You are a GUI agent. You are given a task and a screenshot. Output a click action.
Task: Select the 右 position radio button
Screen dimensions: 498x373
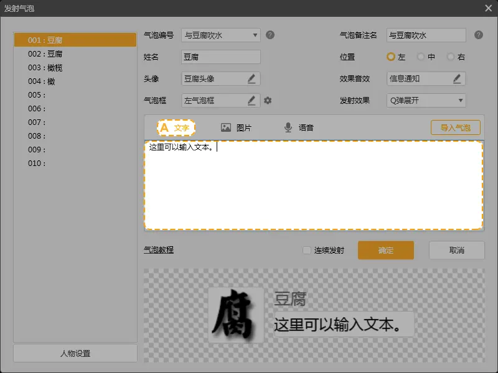point(451,57)
